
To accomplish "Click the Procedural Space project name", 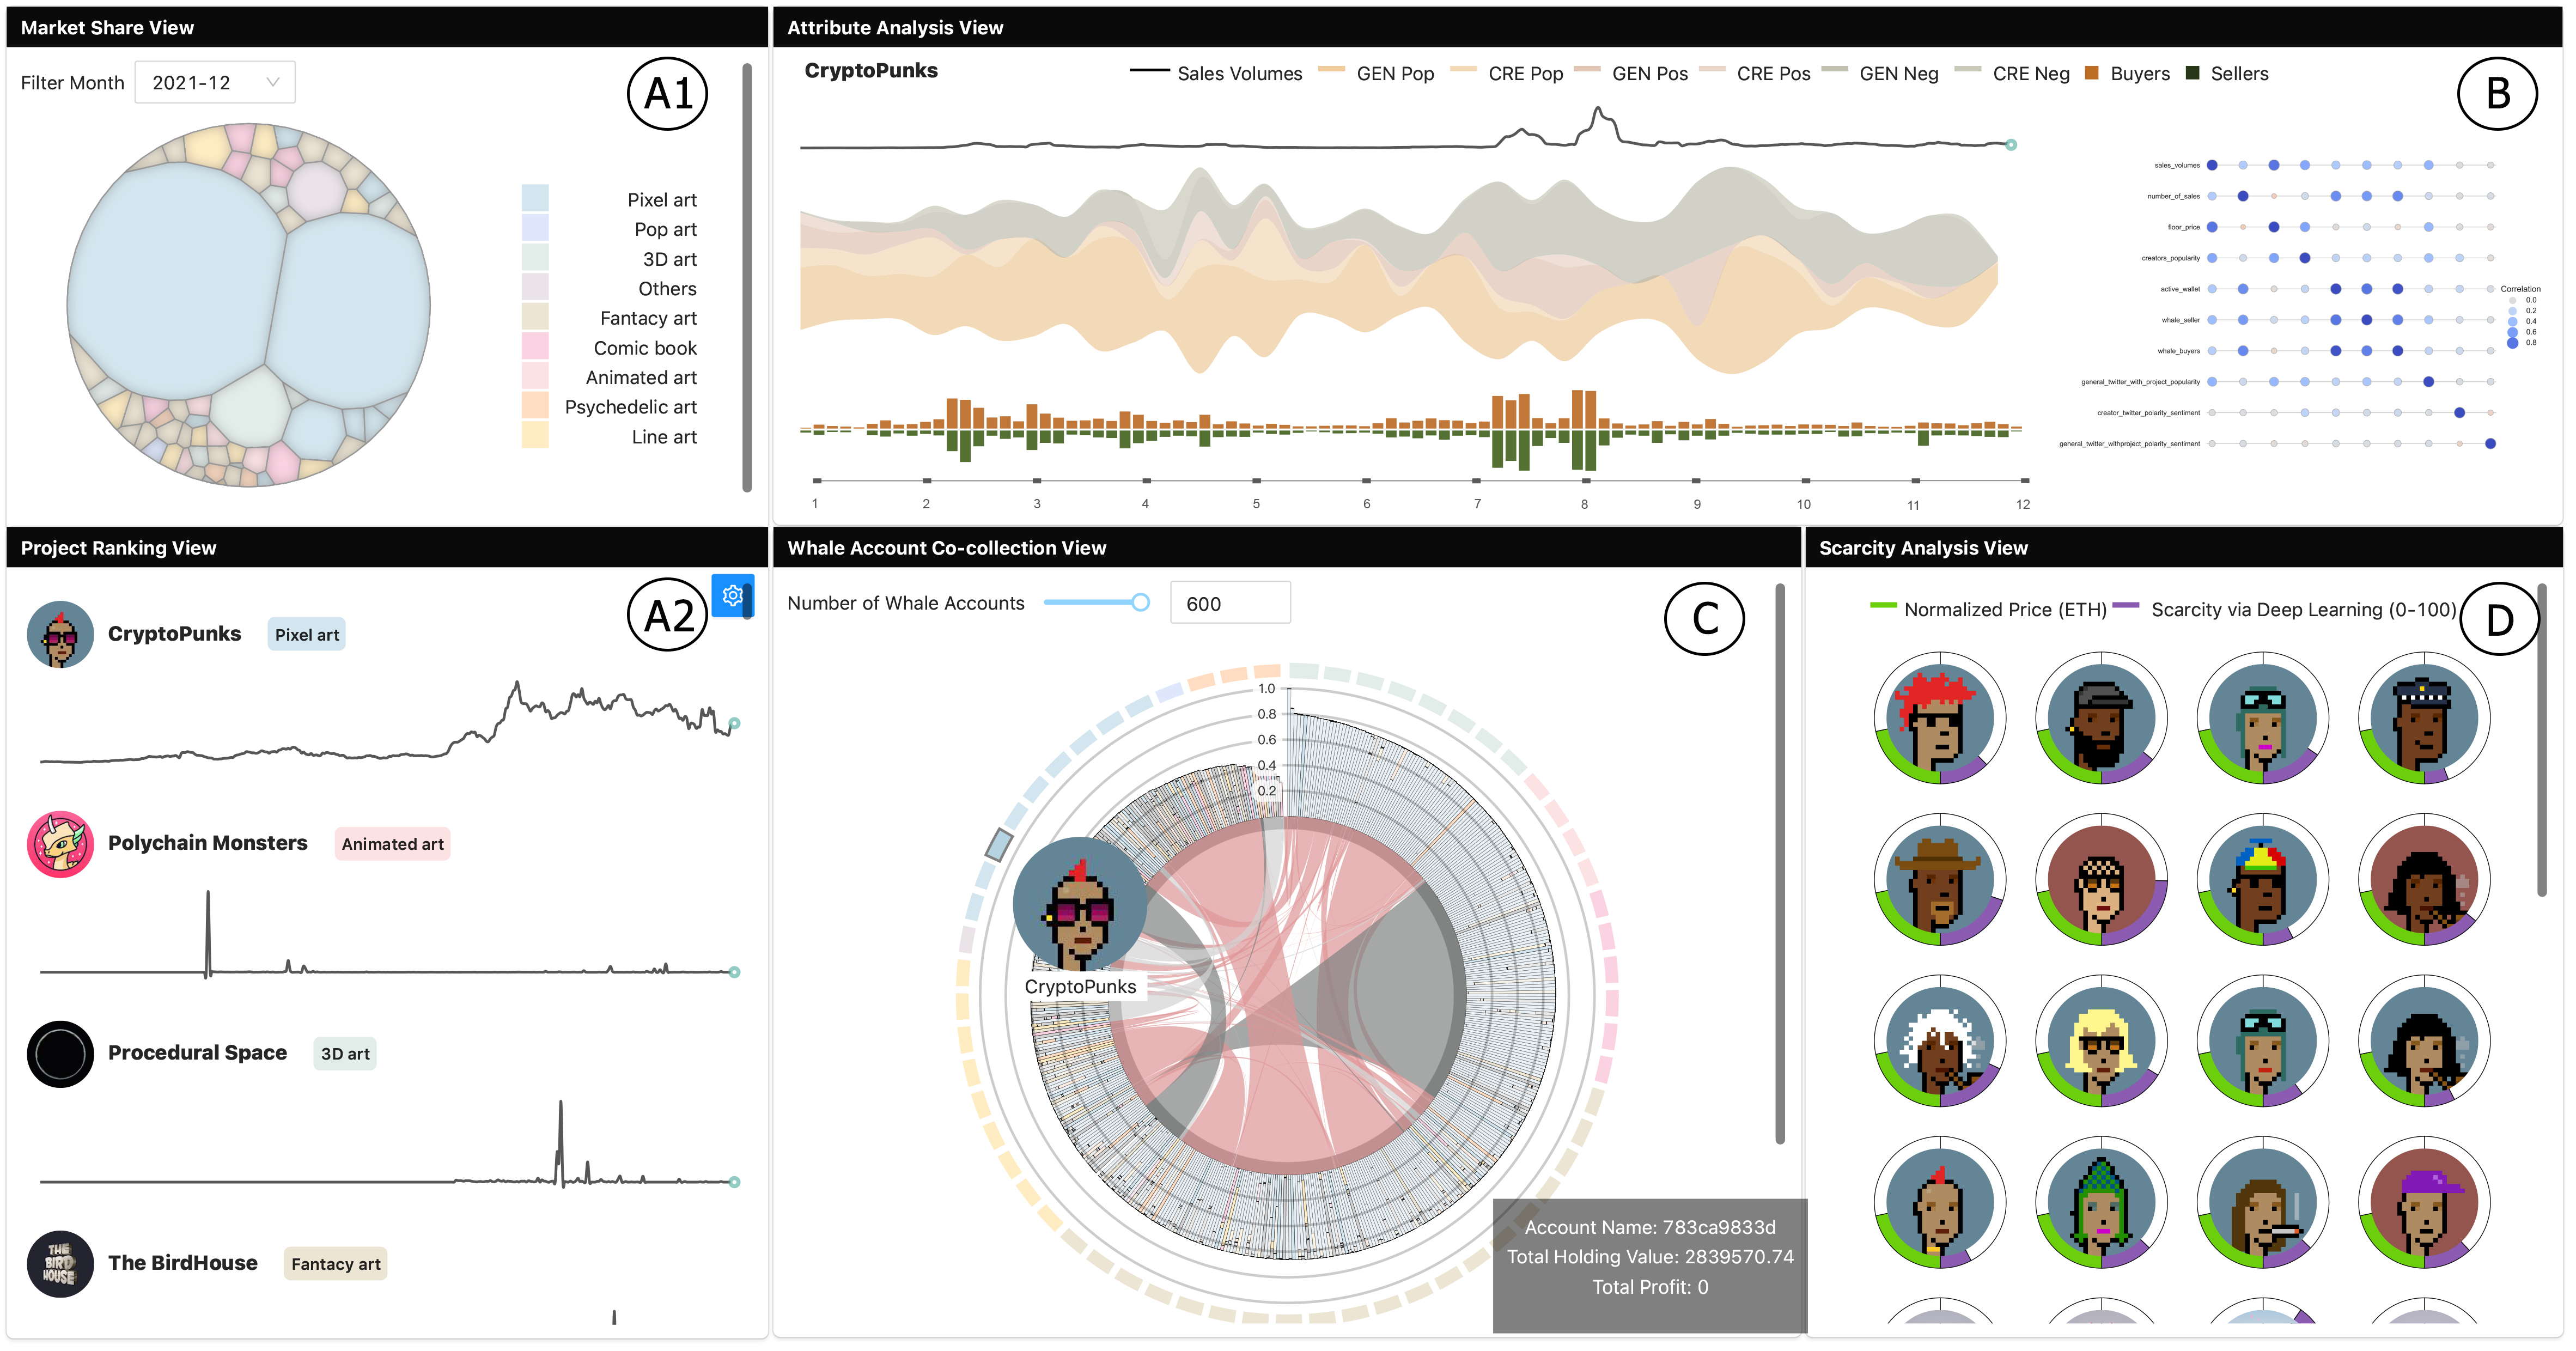I will pyautogui.click(x=197, y=1053).
